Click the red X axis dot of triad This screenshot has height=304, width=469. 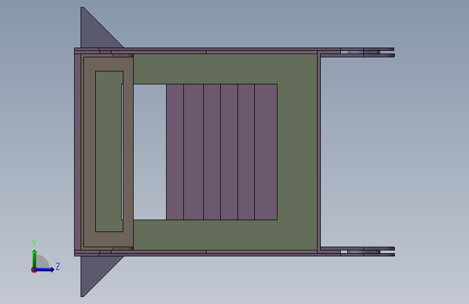[34, 270]
